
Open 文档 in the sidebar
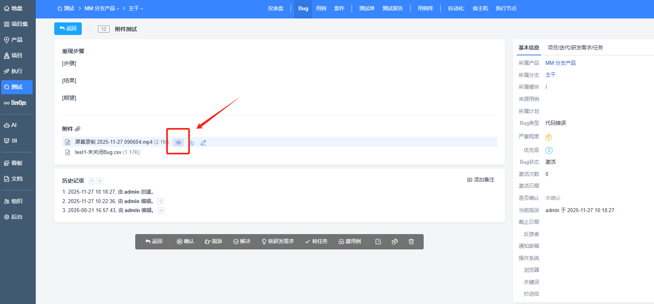13,179
